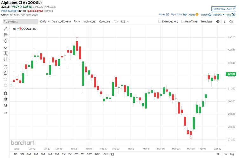Click the lock drawings icon
Image resolution: width=239 pixels, height=158 pixels.
[5, 73]
